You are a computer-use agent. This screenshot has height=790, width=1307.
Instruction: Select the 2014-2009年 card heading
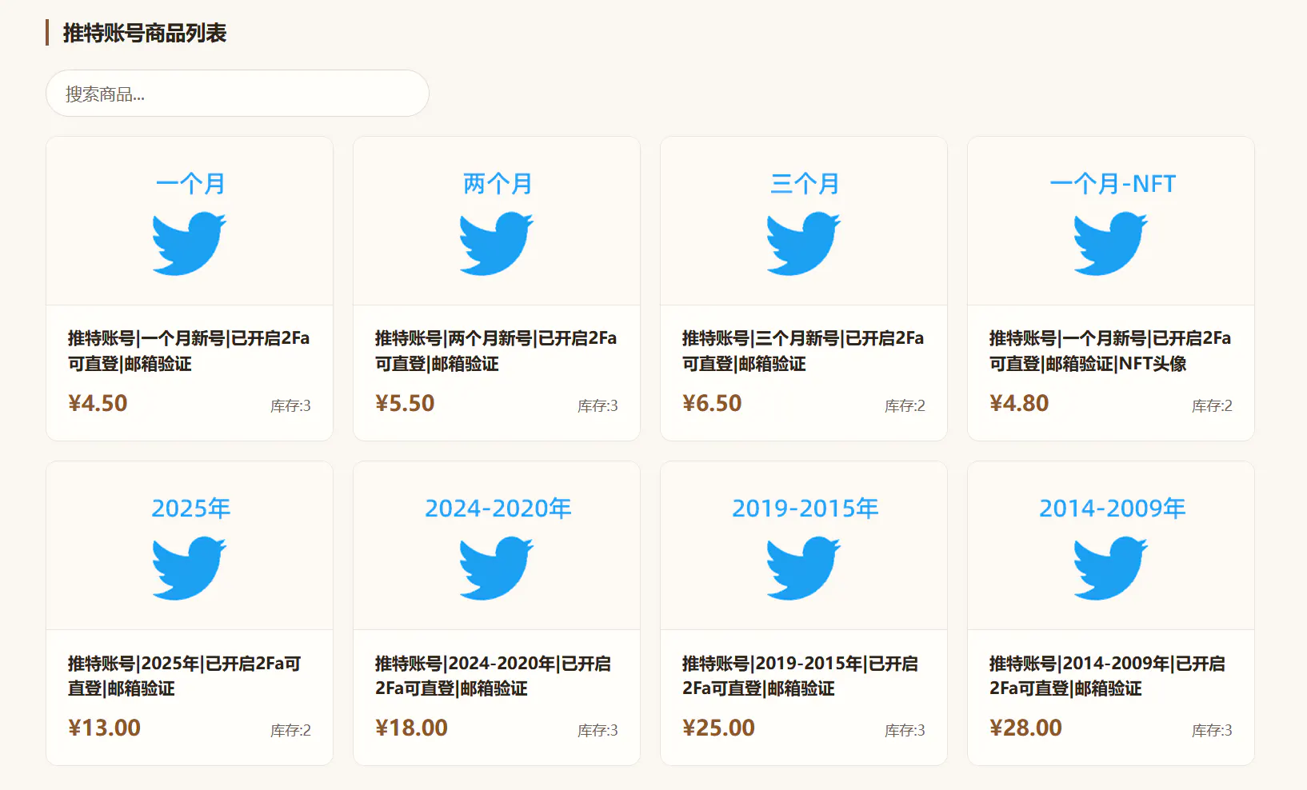[x=1112, y=509]
